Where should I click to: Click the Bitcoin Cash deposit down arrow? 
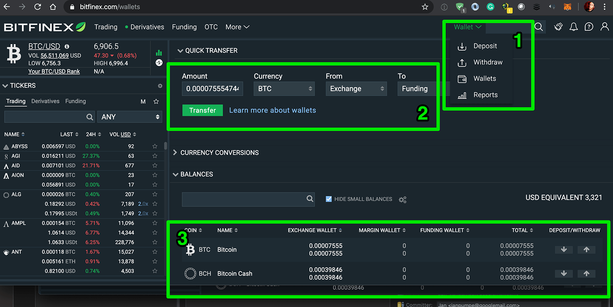click(564, 274)
